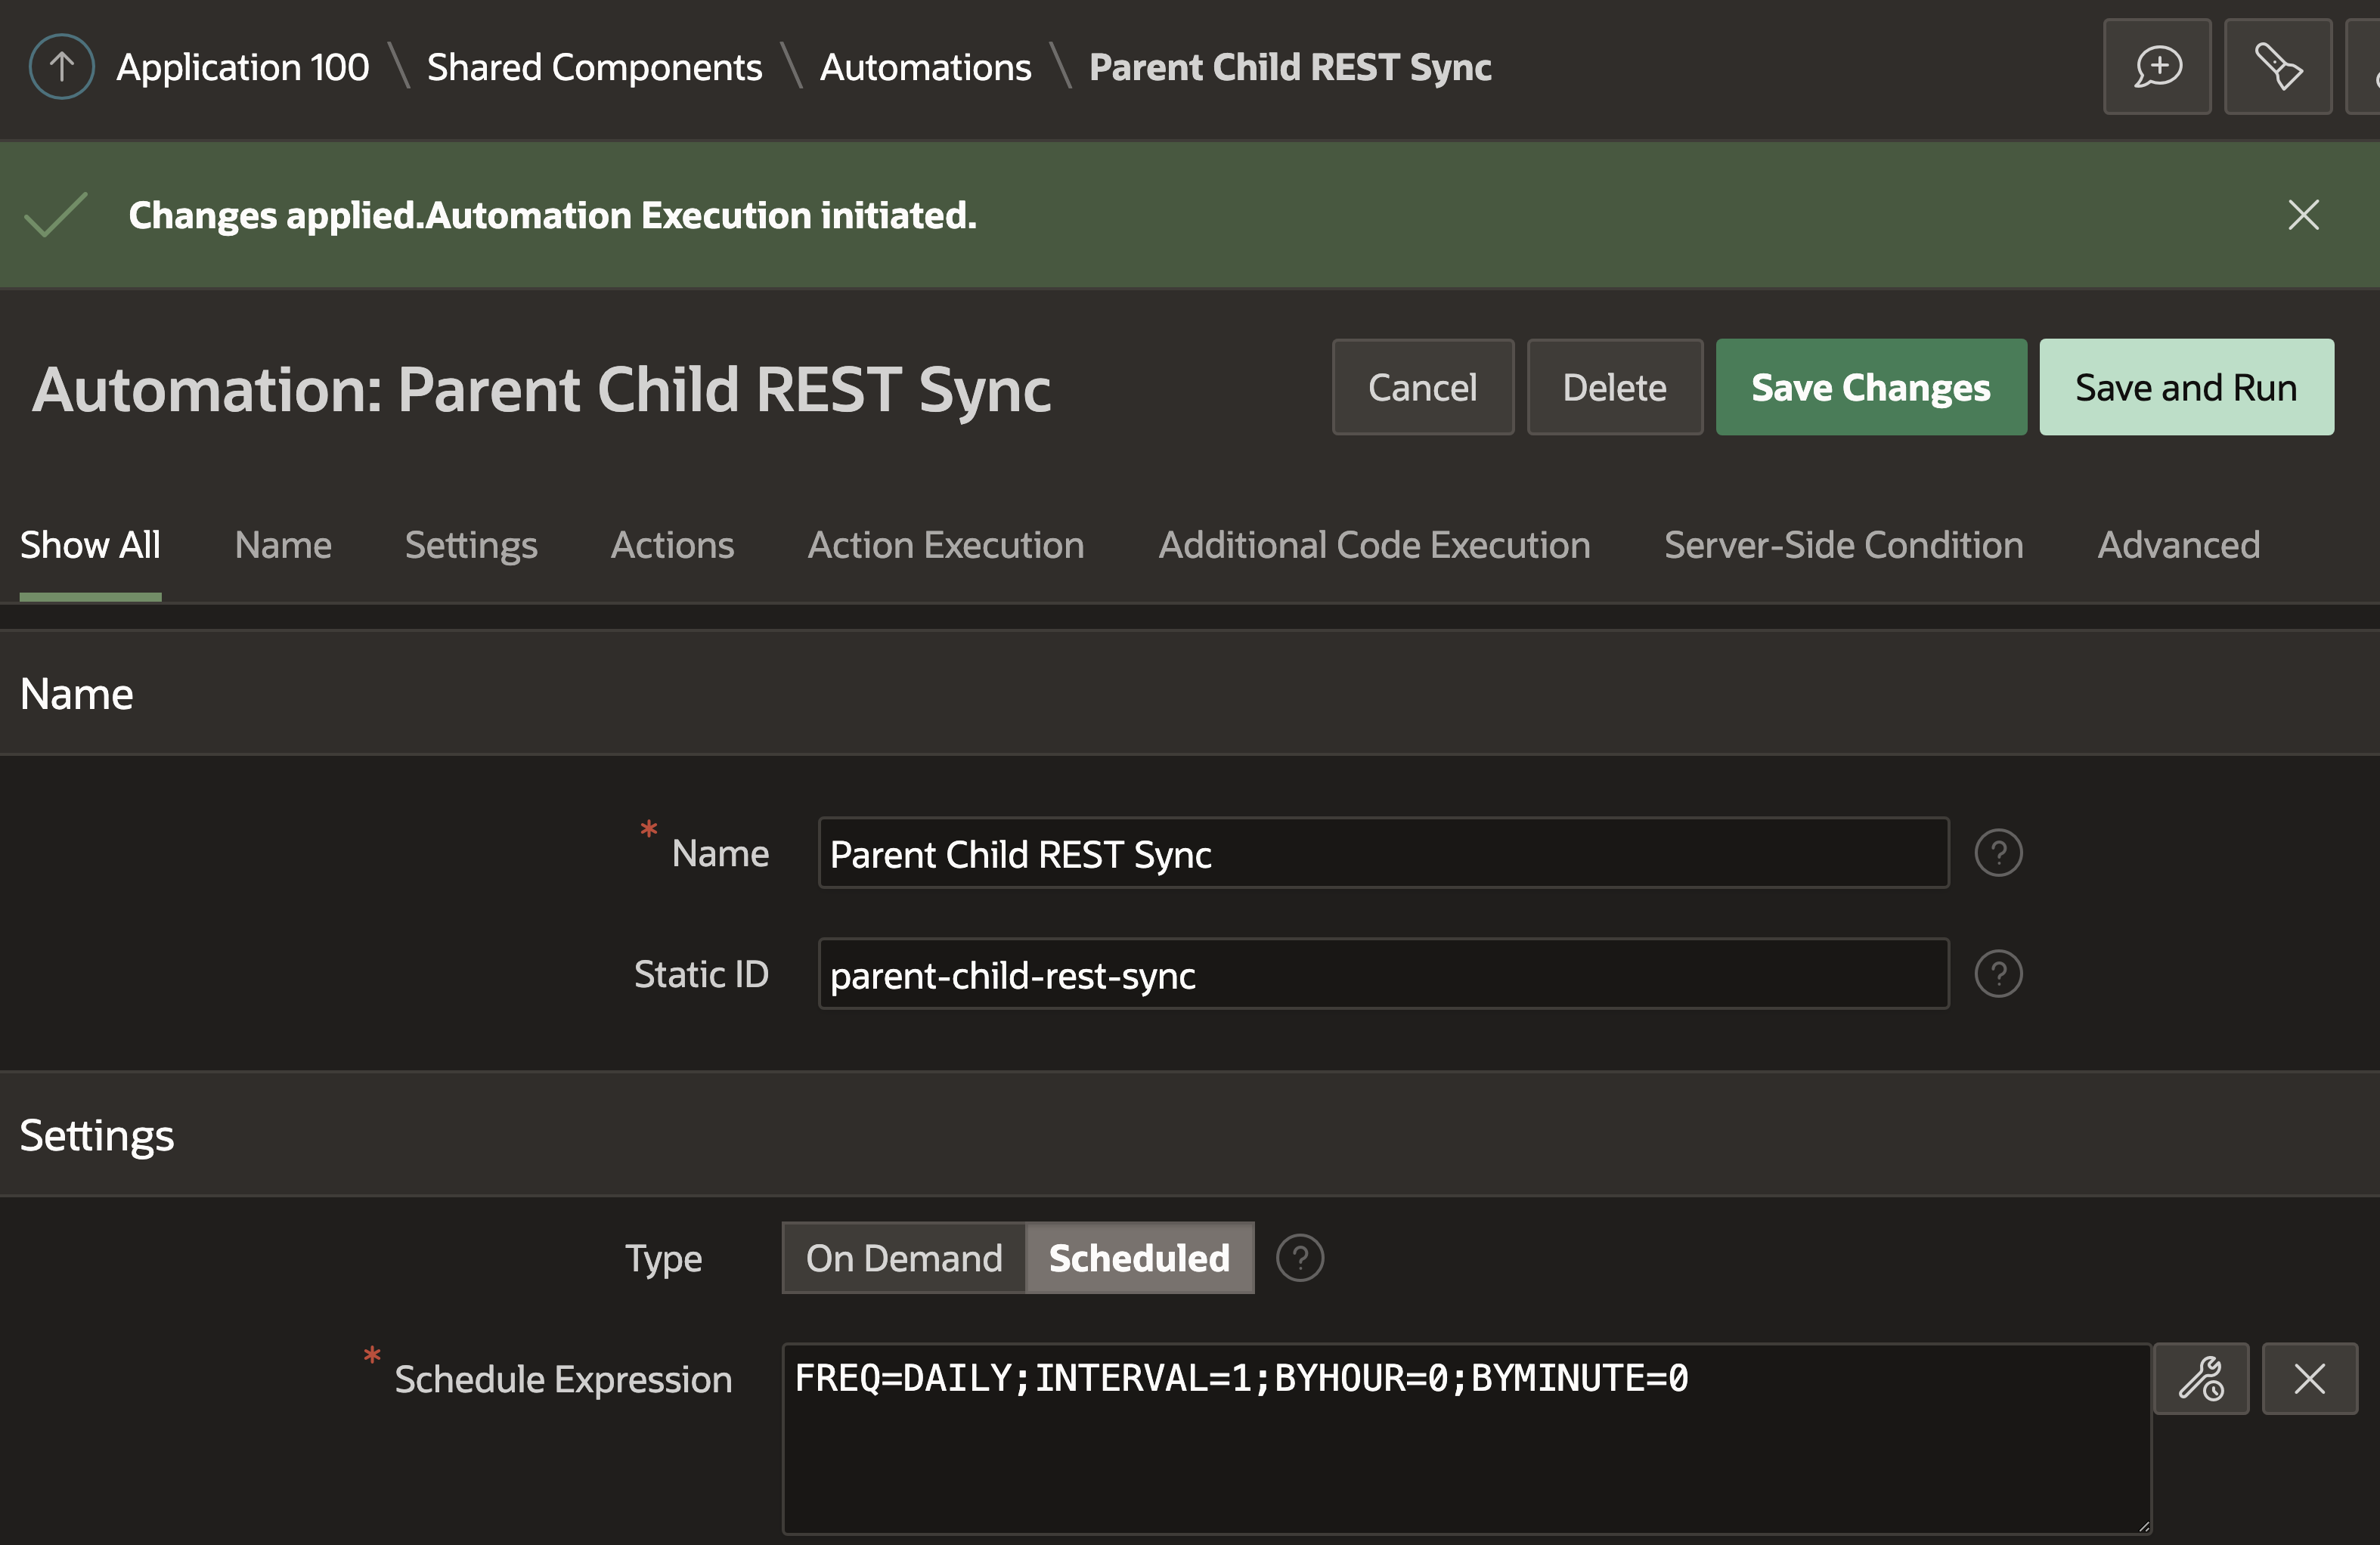The width and height of the screenshot is (2380, 1545).
Task: Switch to the Actions tab
Action: pos(672,545)
